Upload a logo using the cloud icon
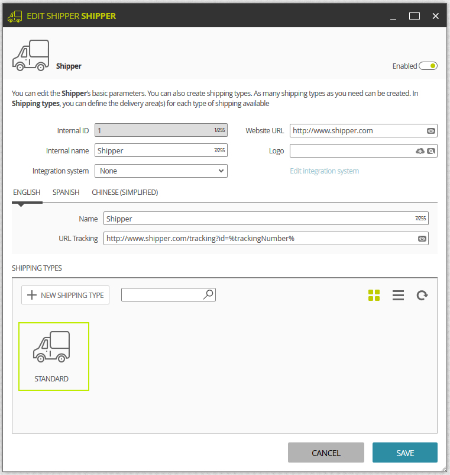The image size is (450, 475). coord(420,151)
